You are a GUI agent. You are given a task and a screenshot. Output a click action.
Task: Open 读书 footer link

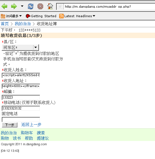[17, 138]
